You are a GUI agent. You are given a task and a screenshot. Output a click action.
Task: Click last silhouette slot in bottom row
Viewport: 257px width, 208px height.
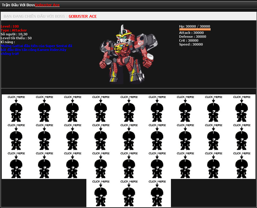pyautogui.click(x=157, y=193)
